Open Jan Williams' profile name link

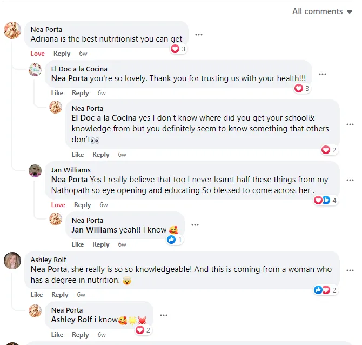click(71, 170)
